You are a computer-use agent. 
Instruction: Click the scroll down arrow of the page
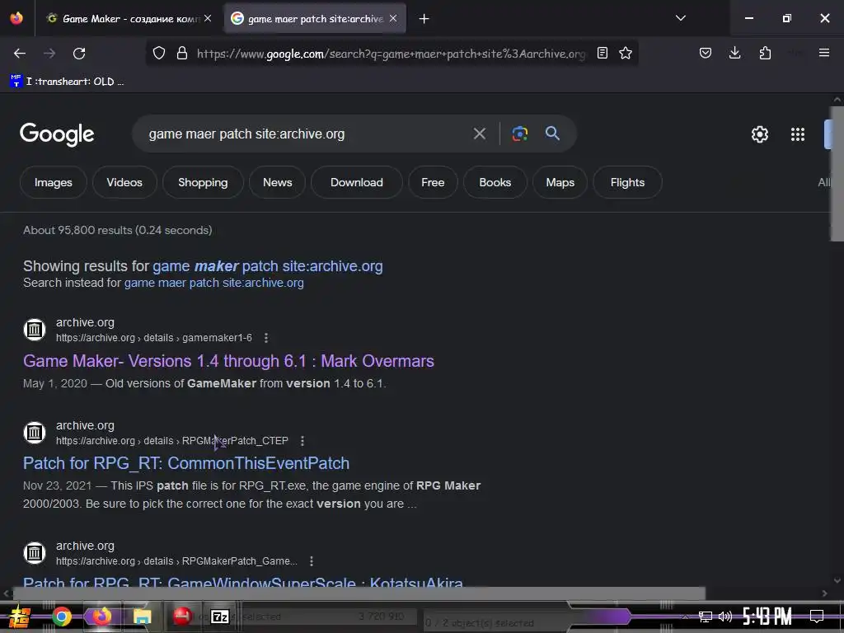coord(837,581)
